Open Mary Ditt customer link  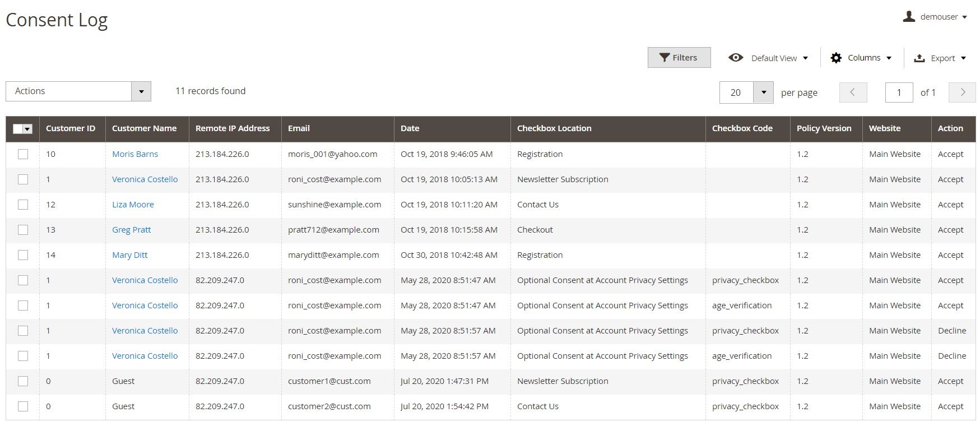[129, 255]
